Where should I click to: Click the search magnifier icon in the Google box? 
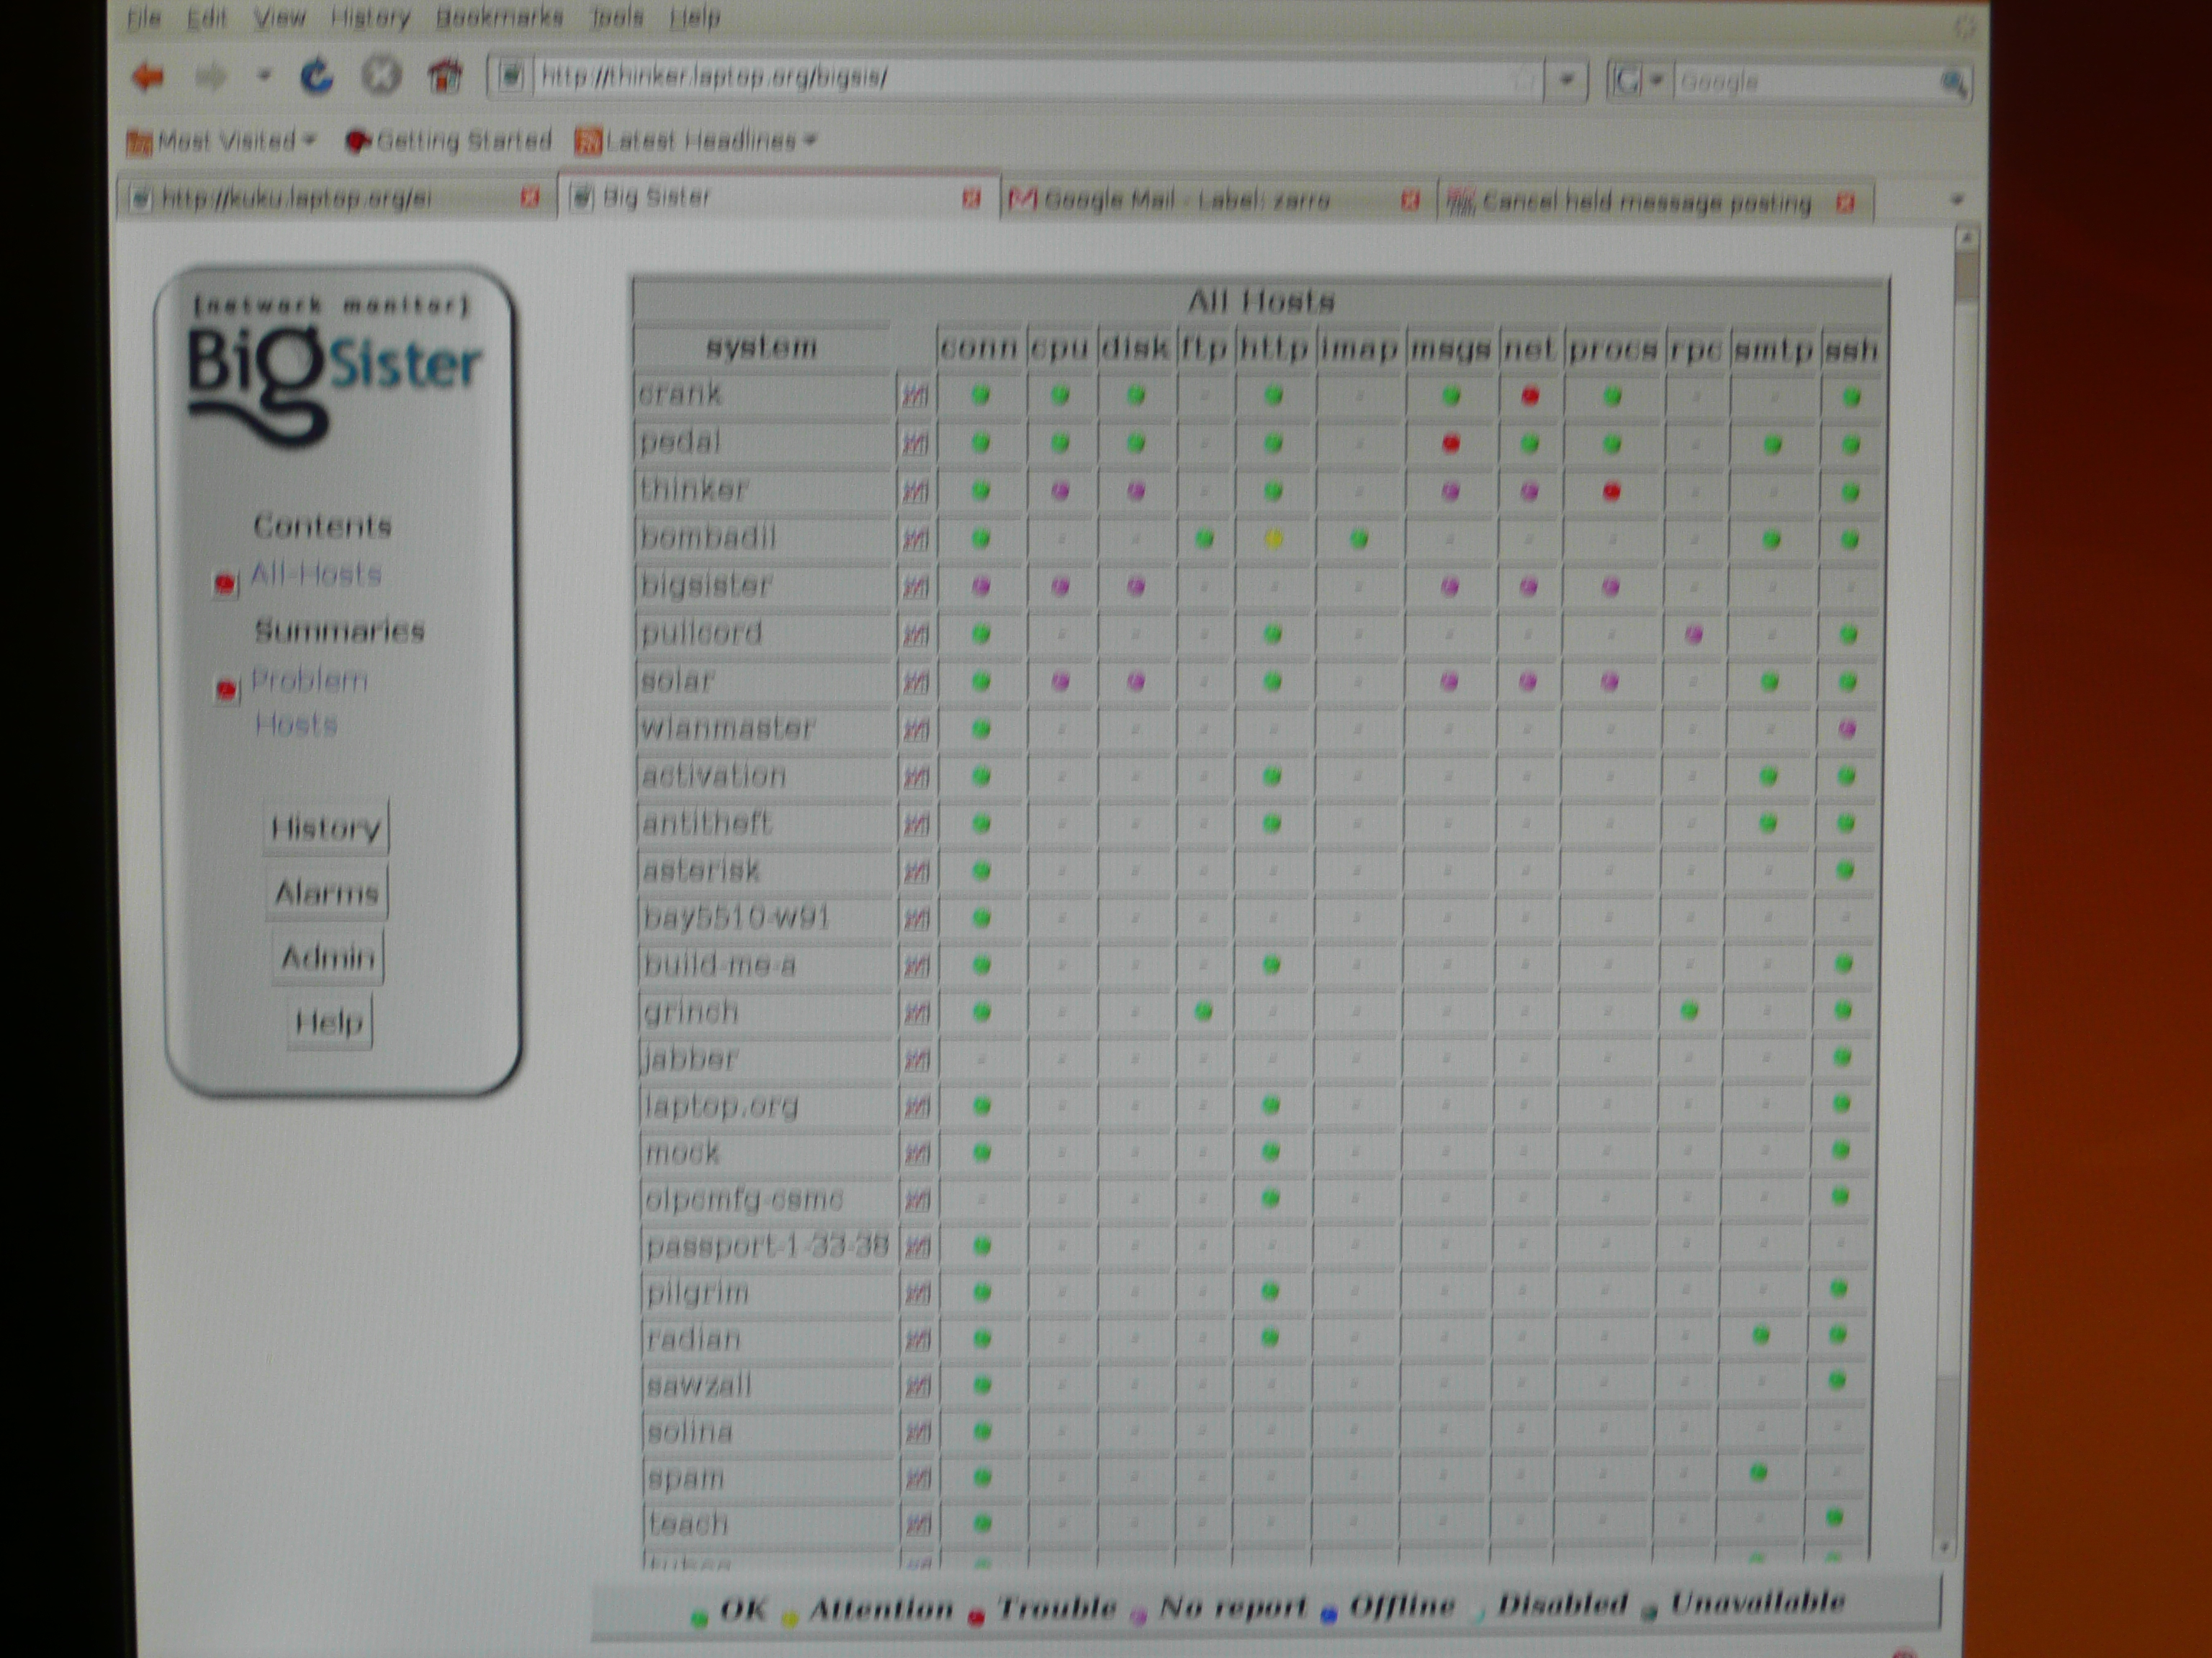(x=1953, y=83)
